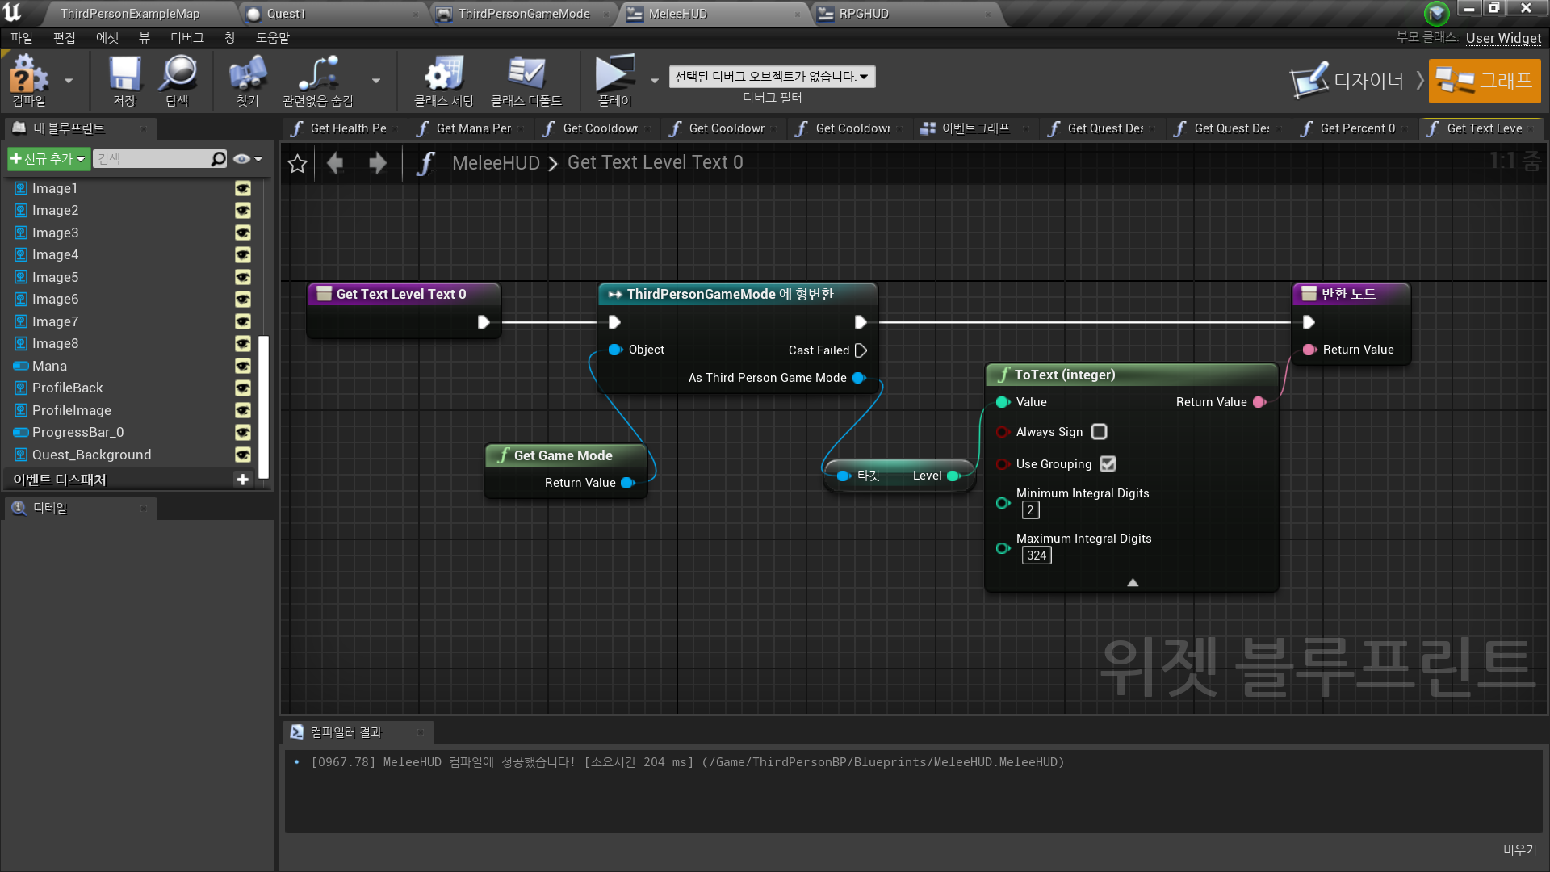The height and width of the screenshot is (872, 1550).
Task: Click the favorite star icon in breadcrumb bar
Action: click(297, 164)
